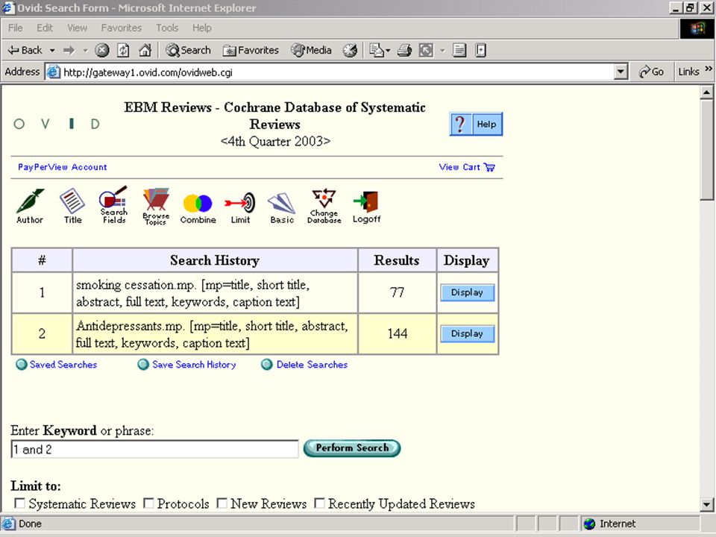Click the vertical scrollbar thumb
Viewport: 716px width, 537px height.
tap(707, 149)
